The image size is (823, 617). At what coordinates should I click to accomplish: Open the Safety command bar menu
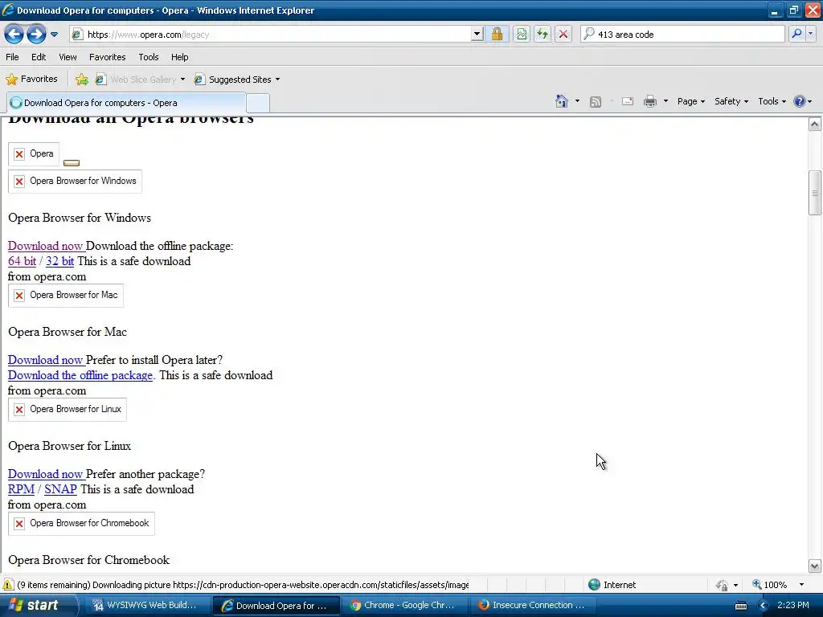(x=731, y=101)
